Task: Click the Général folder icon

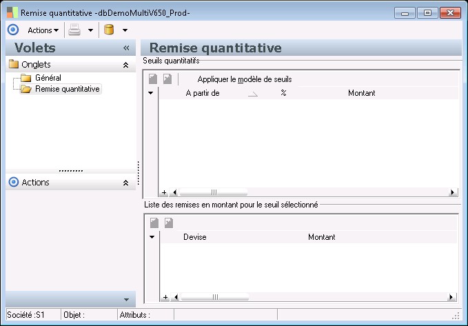Action: click(26, 78)
